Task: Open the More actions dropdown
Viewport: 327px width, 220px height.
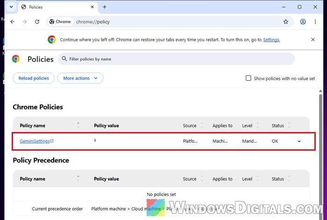Action: pyautogui.click(x=80, y=78)
